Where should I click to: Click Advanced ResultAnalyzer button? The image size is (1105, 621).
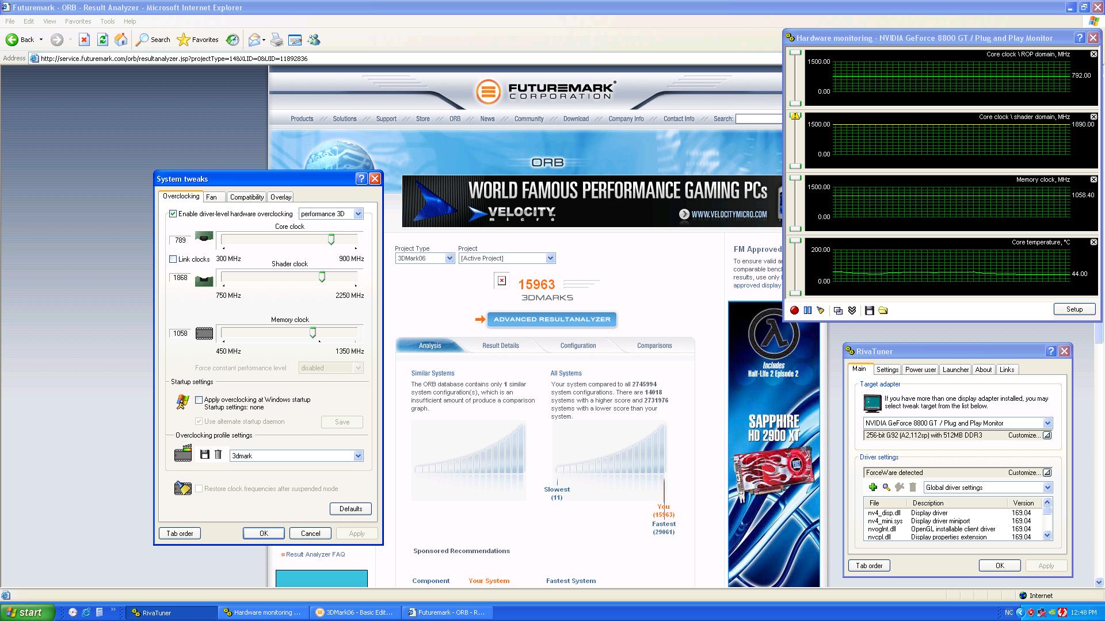pyautogui.click(x=552, y=320)
